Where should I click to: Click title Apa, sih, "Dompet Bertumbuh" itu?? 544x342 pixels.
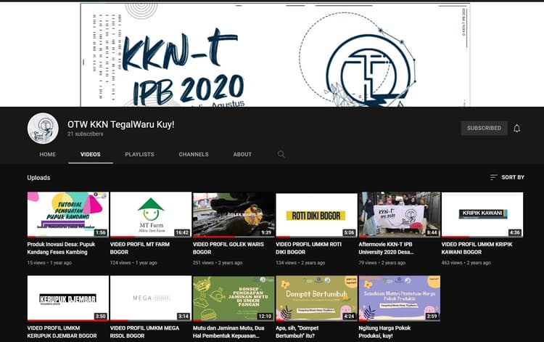[297, 332]
